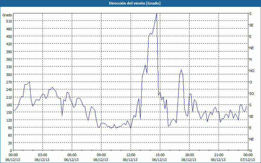The height and width of the screenshot is (163, 261).
Task: Click the 07/12/13 date label
Action: pyautogui.click(x=248, y=160)
